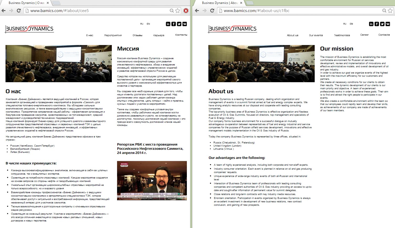Open the 'Testimonials' menu item

(342, 35)
